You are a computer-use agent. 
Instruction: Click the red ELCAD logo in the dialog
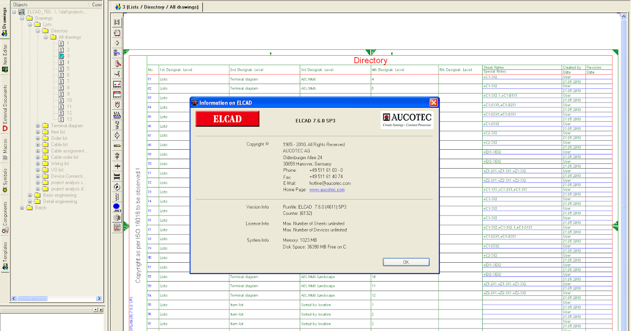(227, 119)
